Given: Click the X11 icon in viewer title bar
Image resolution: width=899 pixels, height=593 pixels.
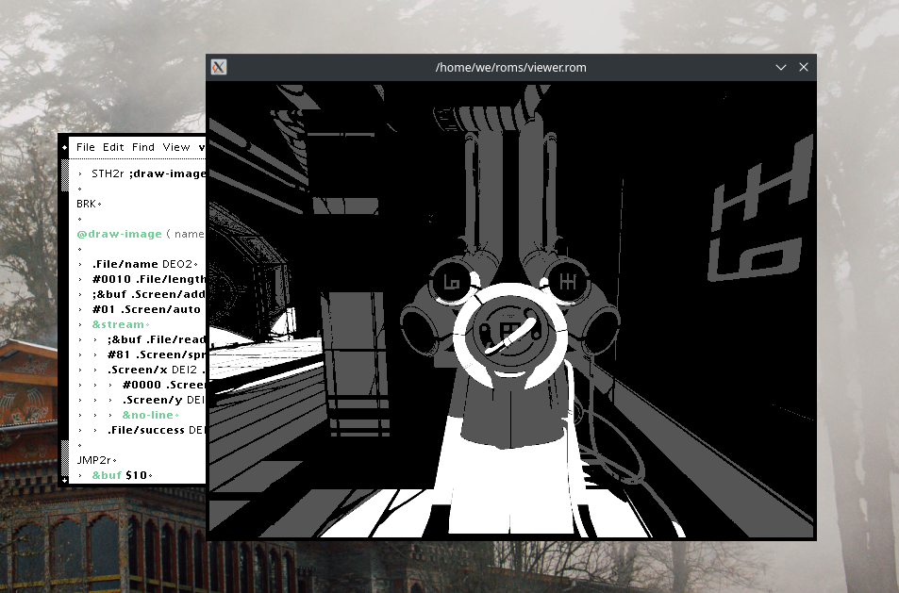Looking at the screenshot, I should (x=218, y=67).
